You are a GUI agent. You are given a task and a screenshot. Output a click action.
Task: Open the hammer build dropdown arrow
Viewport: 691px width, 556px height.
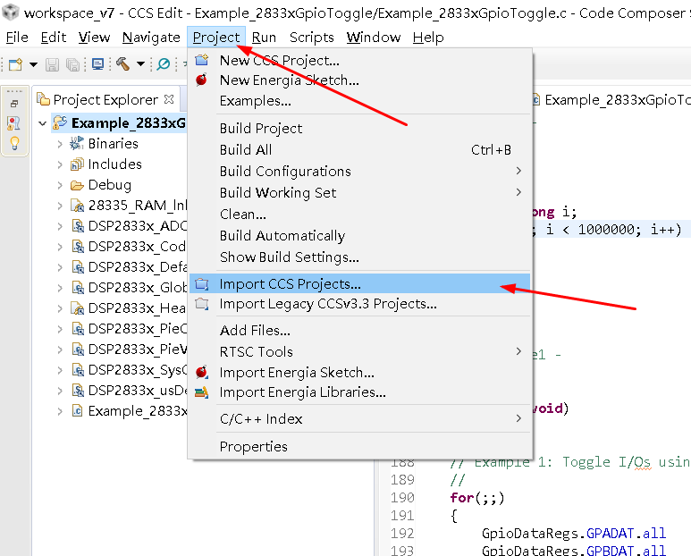(140, 64)
